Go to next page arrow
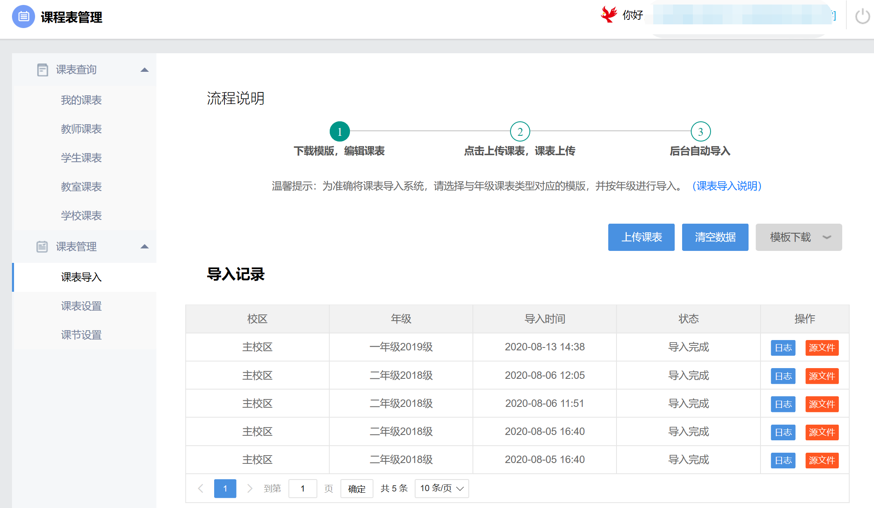Viewport: 874px width, 508px height. (x=250, y=489)
